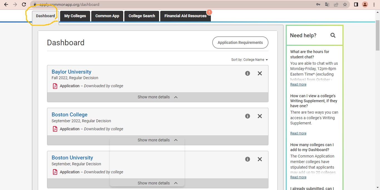Open the Sort by College Name dropdown
The height and width of the screenshot is (190, 380).
coord(250,60)
